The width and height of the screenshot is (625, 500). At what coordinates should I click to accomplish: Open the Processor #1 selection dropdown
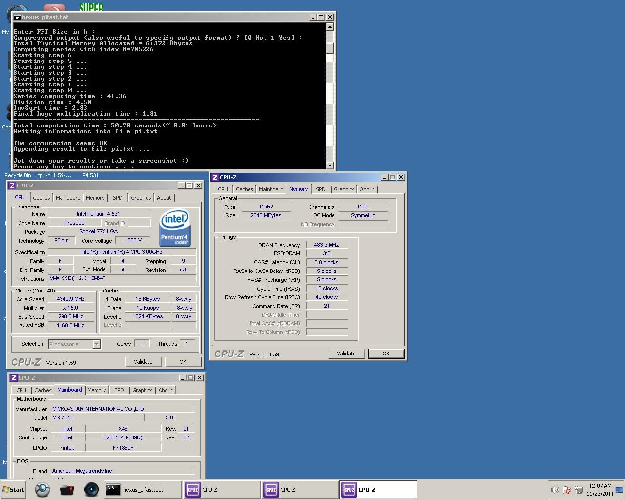click(96, 344)
